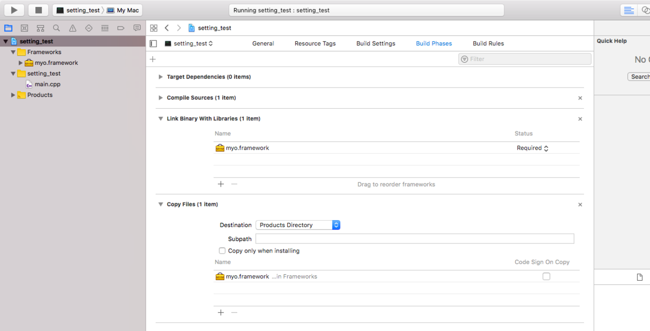Choose the My Mac run destination
Screen dimensions: 650x331
tap(123, 10)
